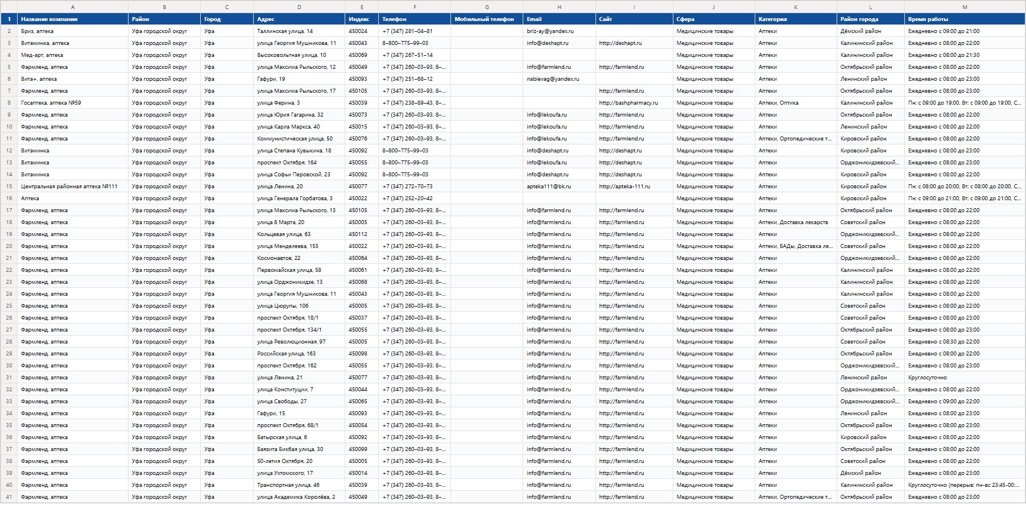The height and width of the screenshot is (513, 1026).
Task: Click the address "улица Генерала Горбатова, 3"
Action: (x=299, y=198)
